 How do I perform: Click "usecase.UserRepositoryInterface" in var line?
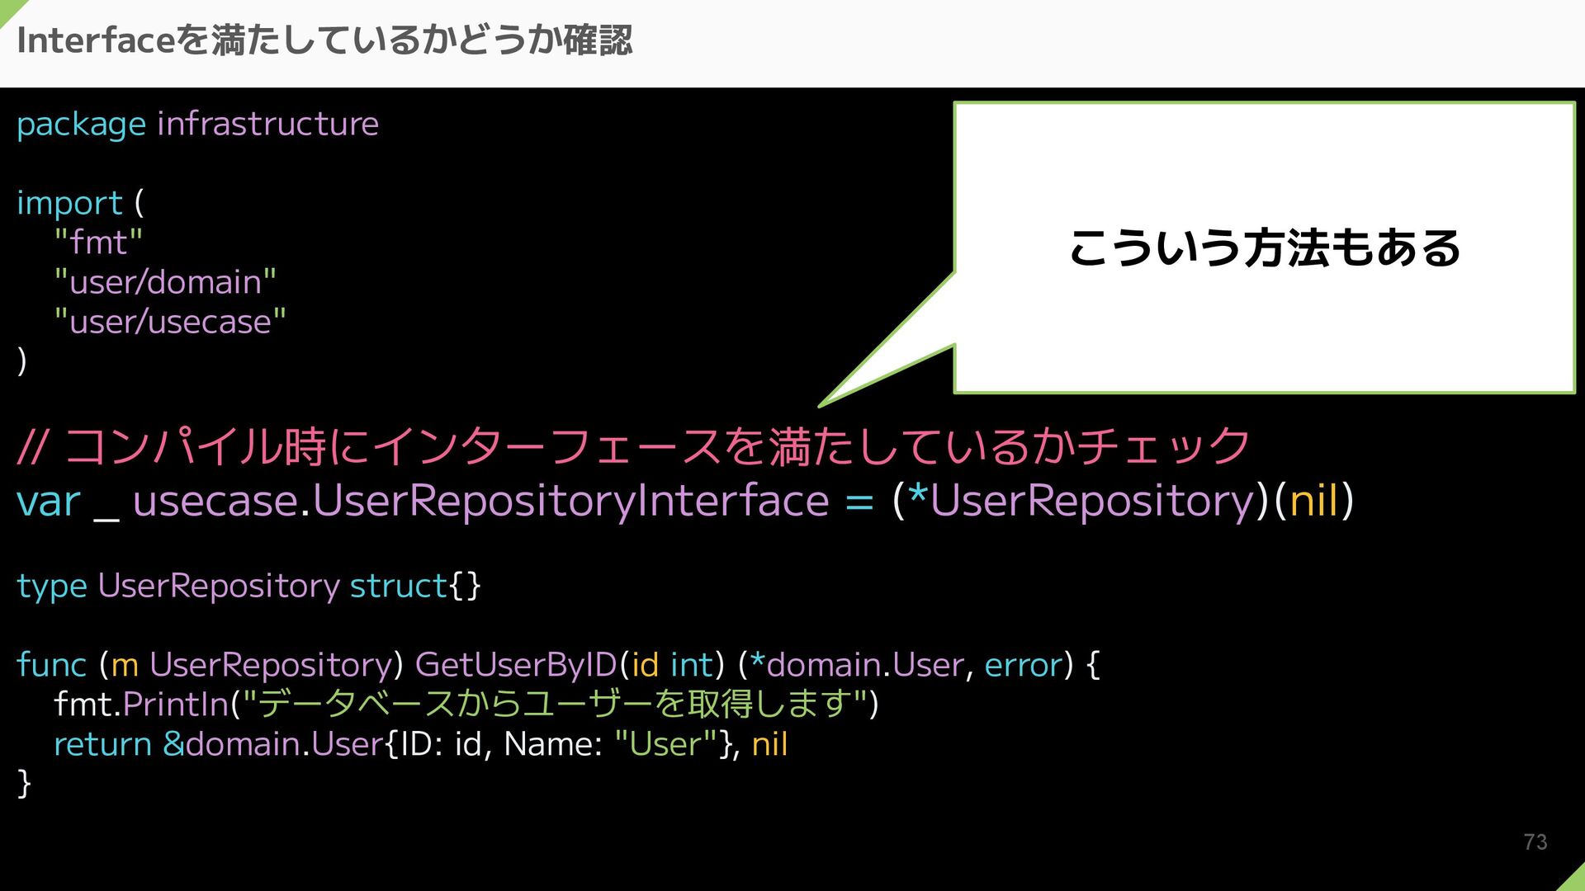pos(480,501)
